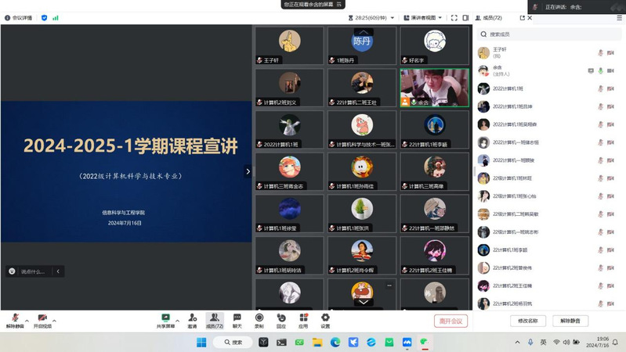This screenshot has height=352, width=626.
Task: Click the green network signal icon
Action: coord(56,17)
